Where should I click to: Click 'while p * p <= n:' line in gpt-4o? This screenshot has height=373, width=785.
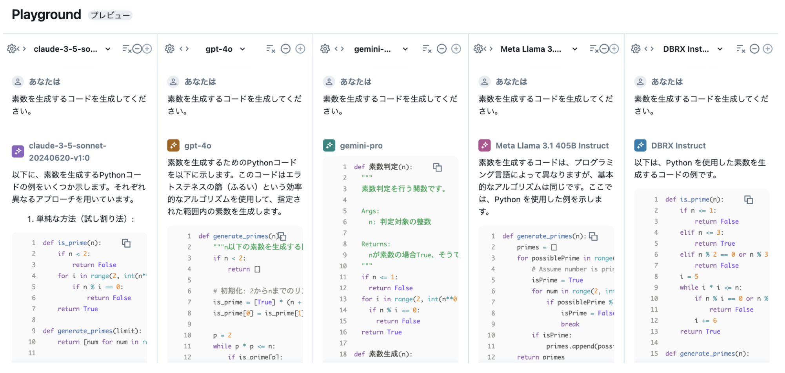click(244, 346)
